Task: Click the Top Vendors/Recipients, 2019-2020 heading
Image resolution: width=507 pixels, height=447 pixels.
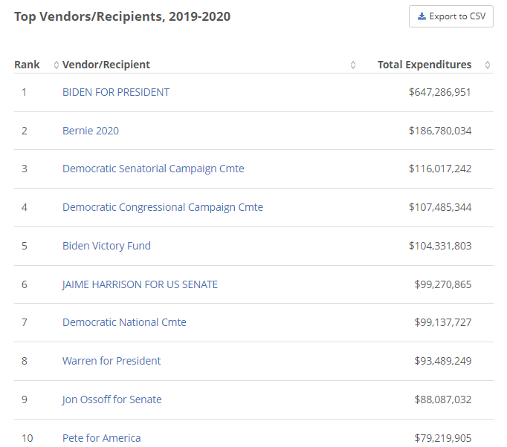Action: 122,16
